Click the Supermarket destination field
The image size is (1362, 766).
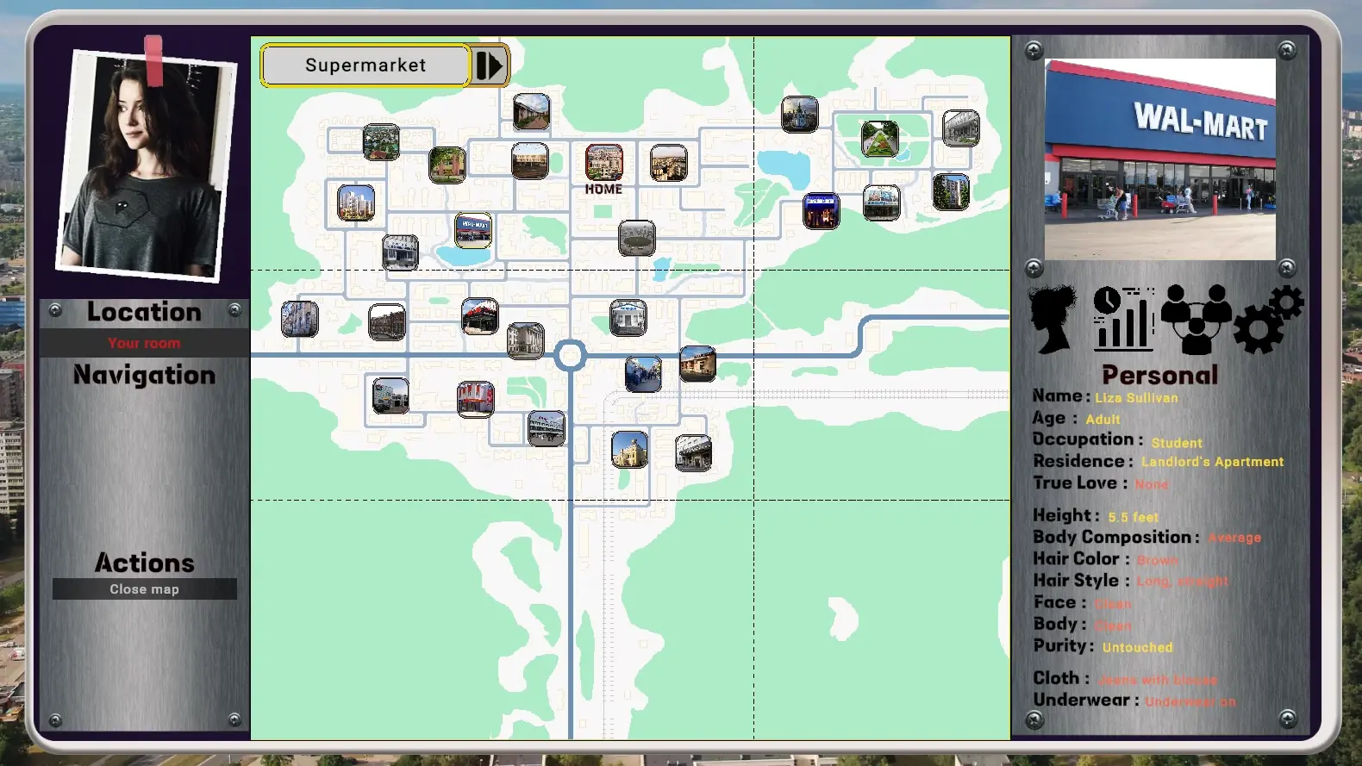365,65
